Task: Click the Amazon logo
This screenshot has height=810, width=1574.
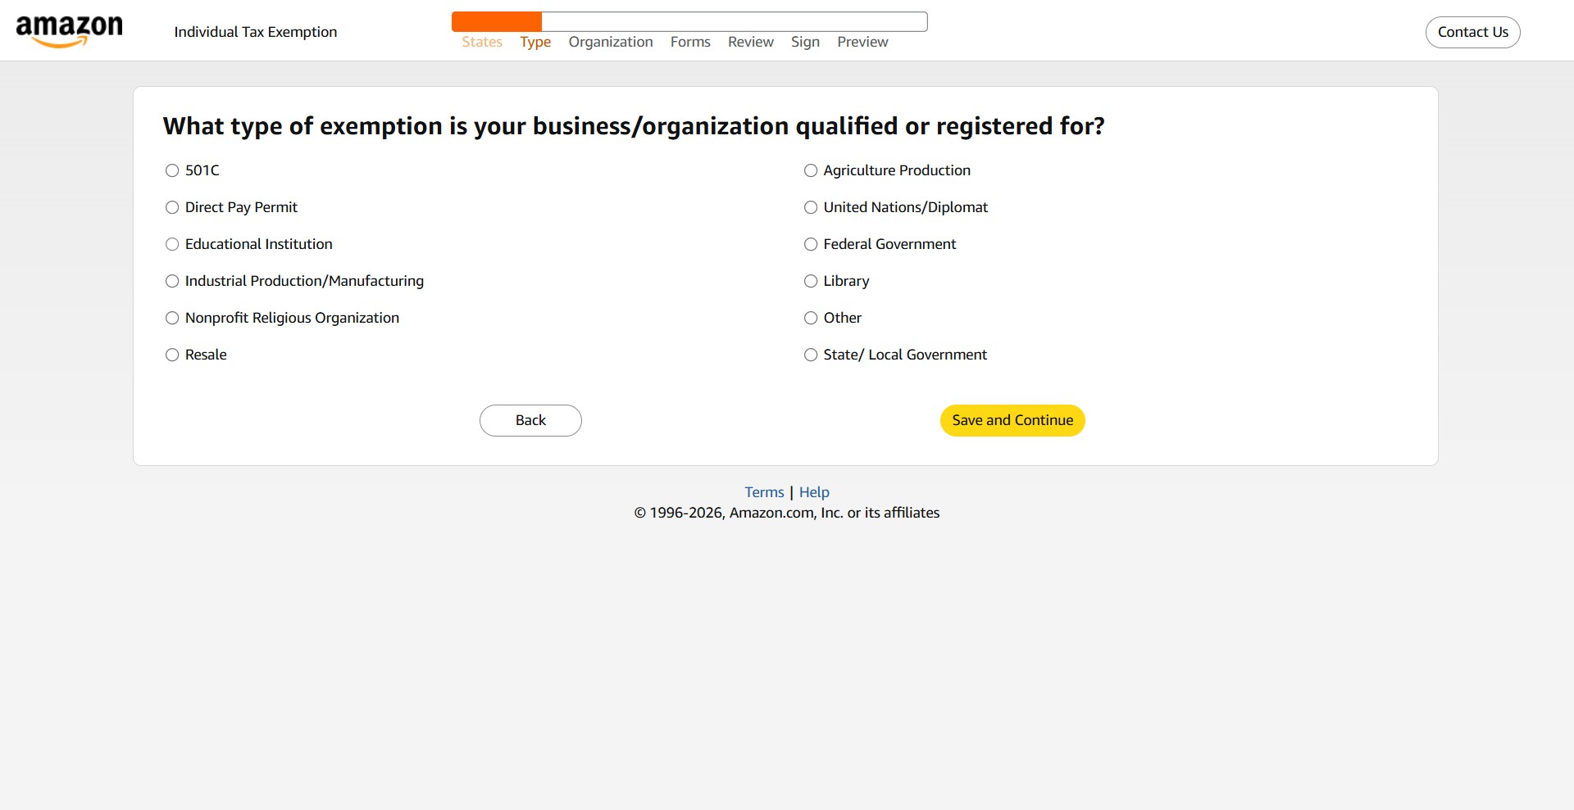Action: tap(69, 29)
